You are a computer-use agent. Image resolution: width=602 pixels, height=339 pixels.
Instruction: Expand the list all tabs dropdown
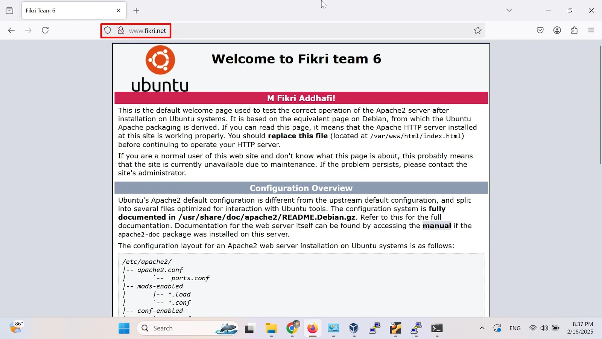(x=509, y=11)
